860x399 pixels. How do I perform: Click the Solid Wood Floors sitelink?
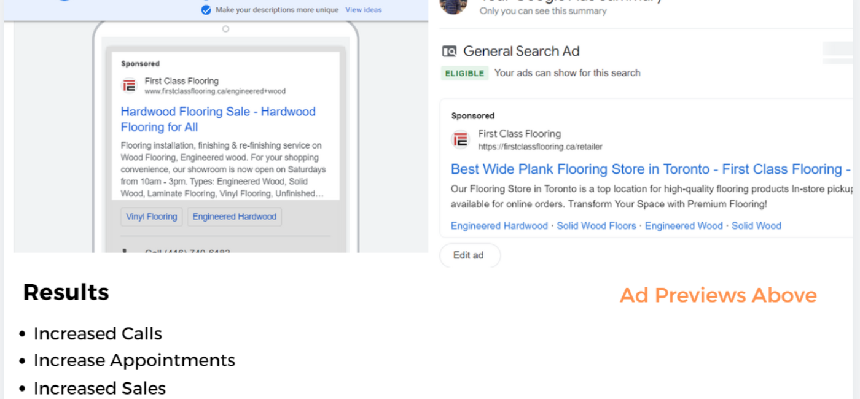[x=596, y=226]
